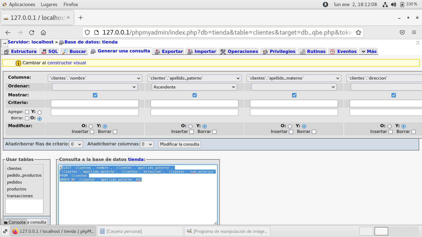
Task: Click the Modificar la consulta button
Action: [x=179, y=144]
